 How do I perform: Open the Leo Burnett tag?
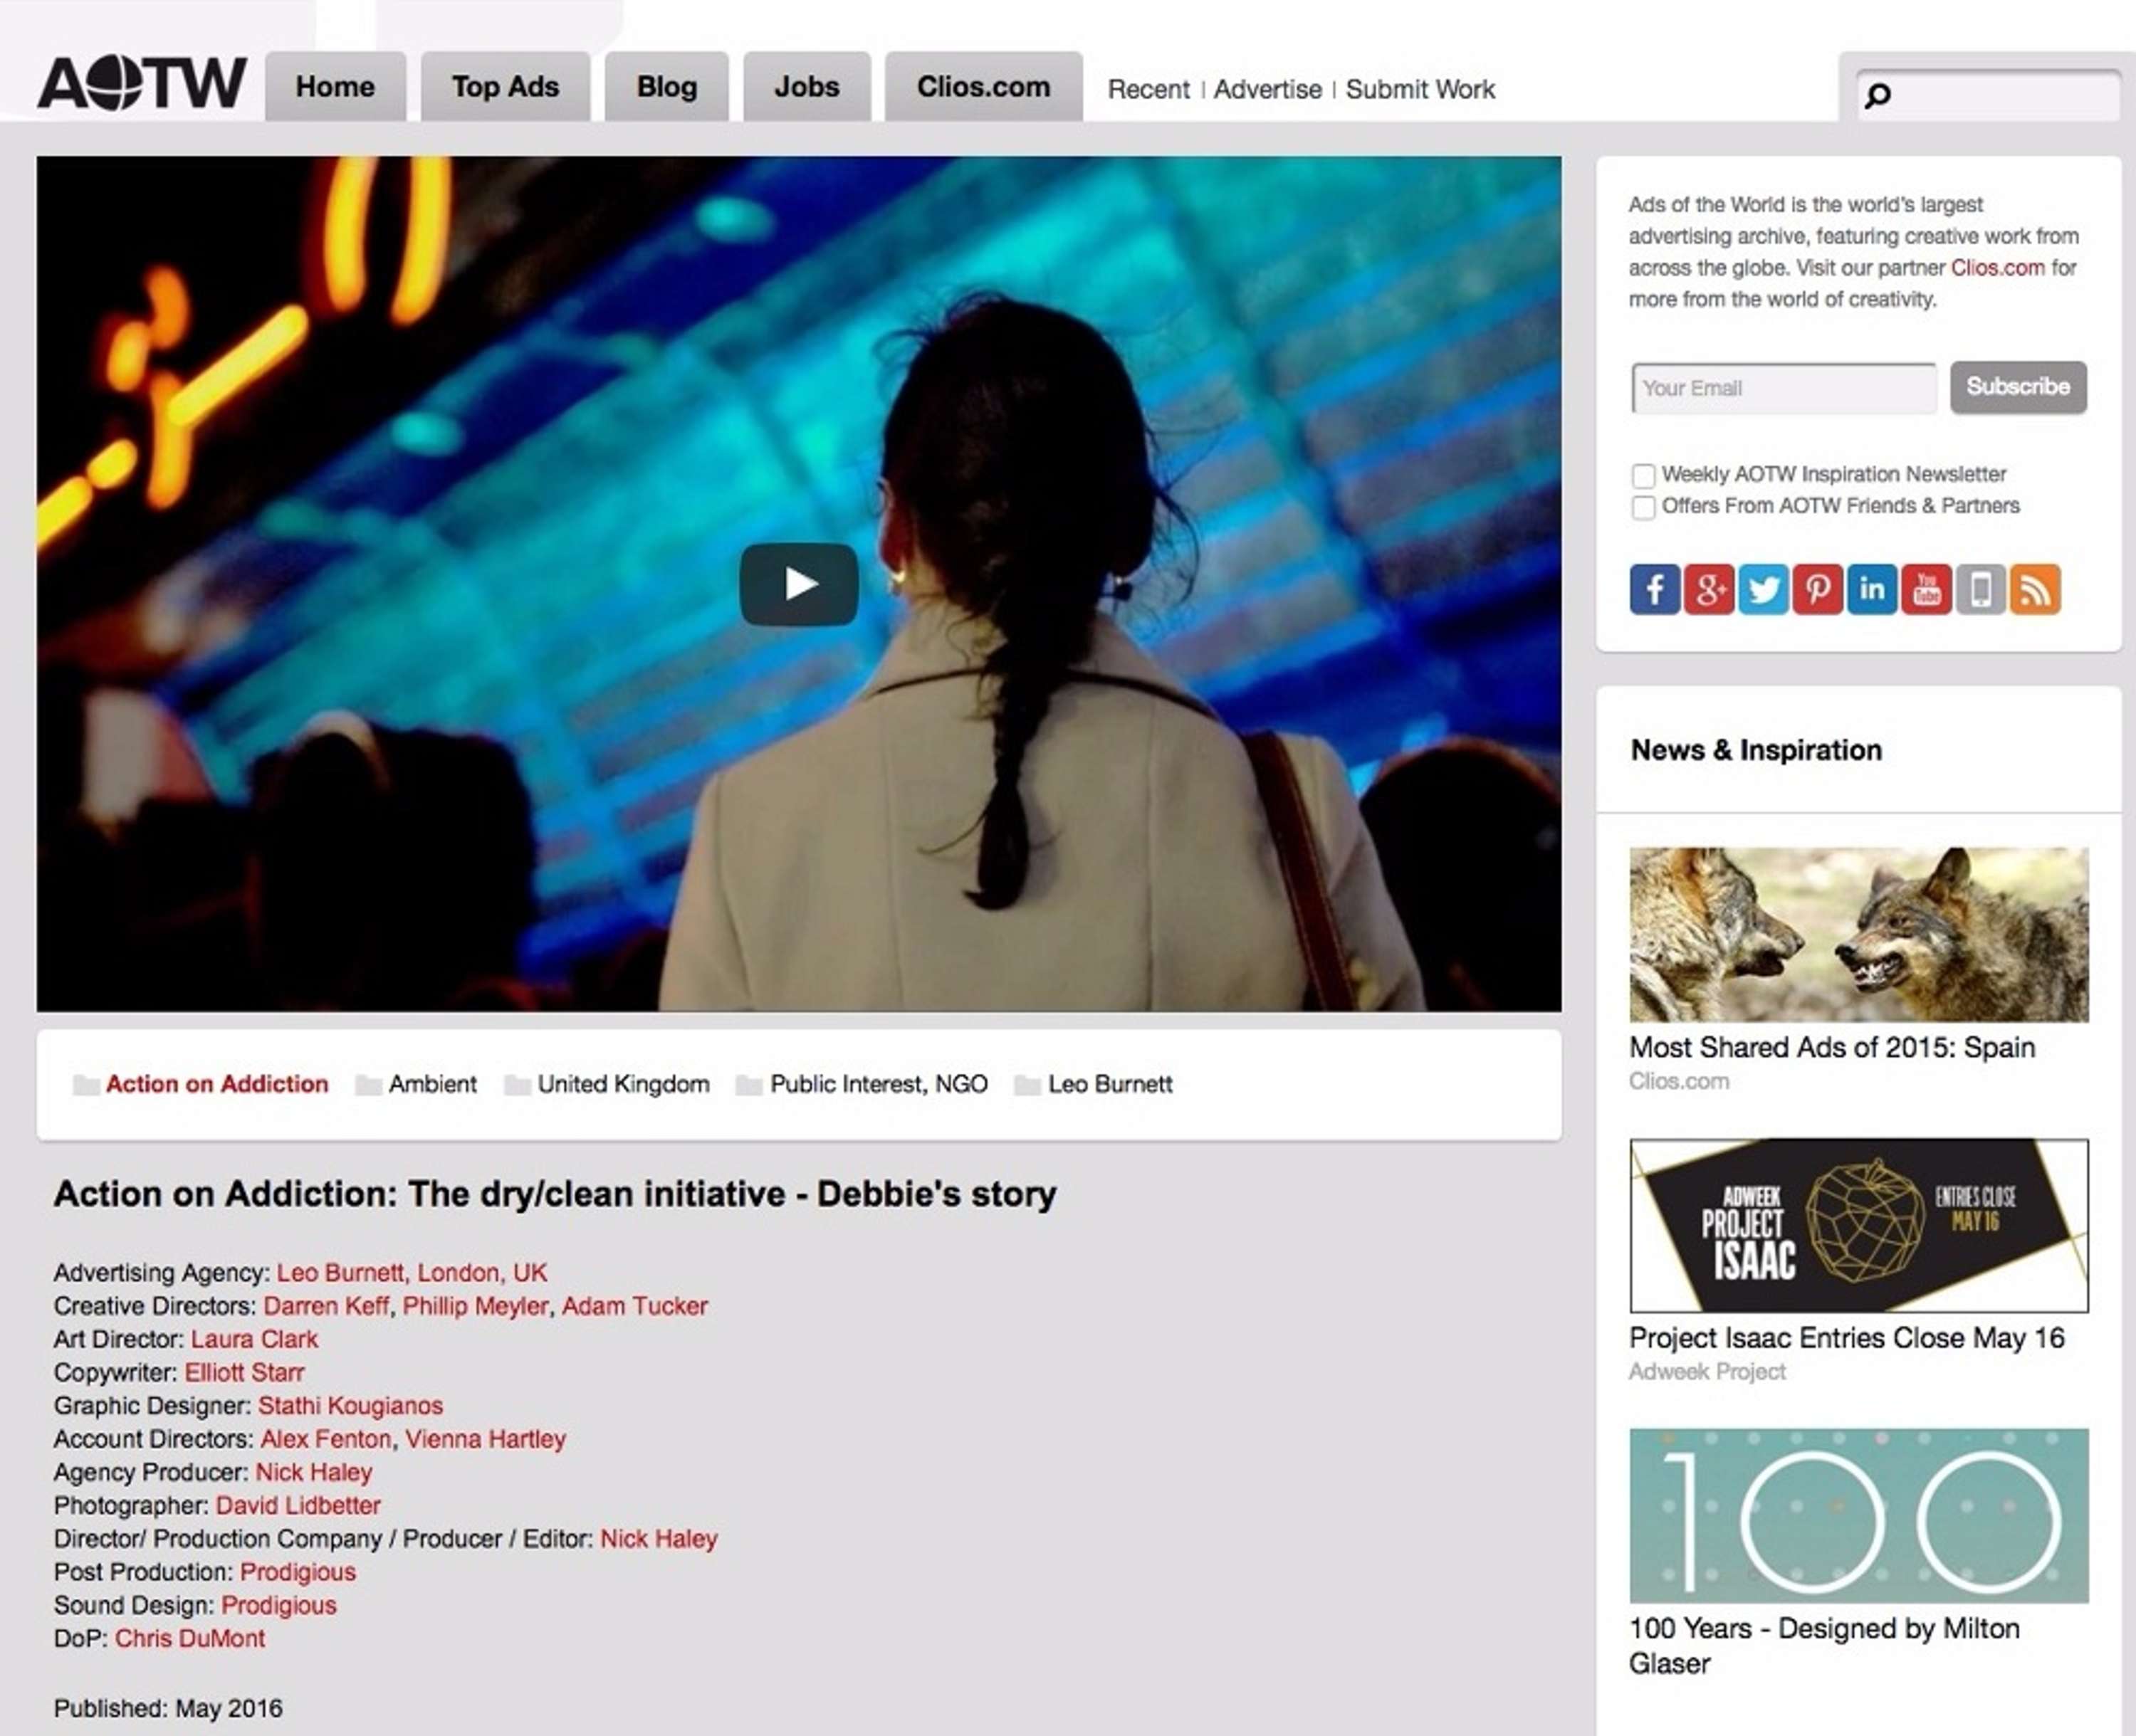point(1109,1084)
